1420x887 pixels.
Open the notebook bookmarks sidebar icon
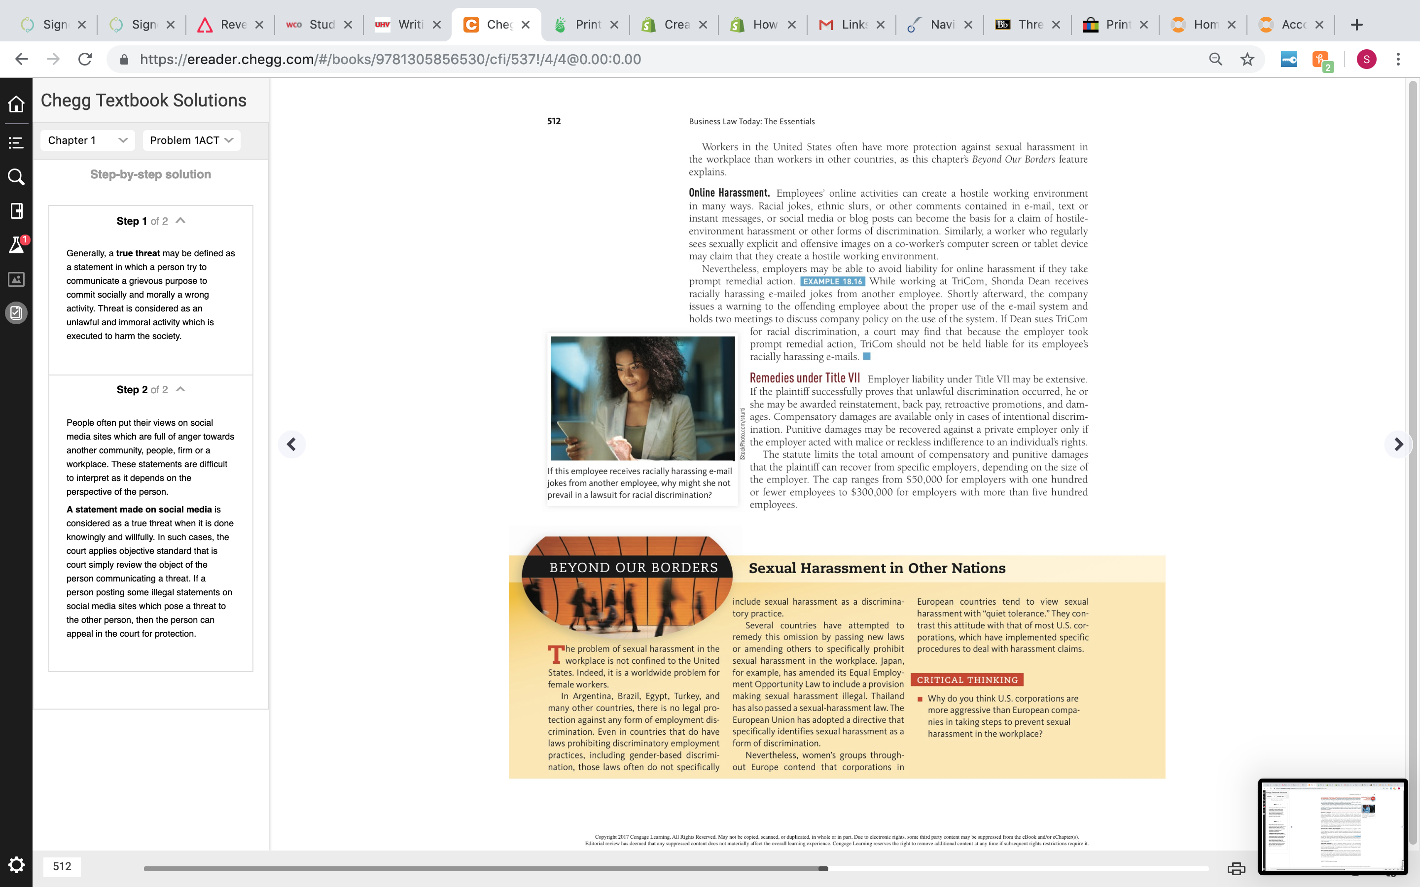coord(16,210)
